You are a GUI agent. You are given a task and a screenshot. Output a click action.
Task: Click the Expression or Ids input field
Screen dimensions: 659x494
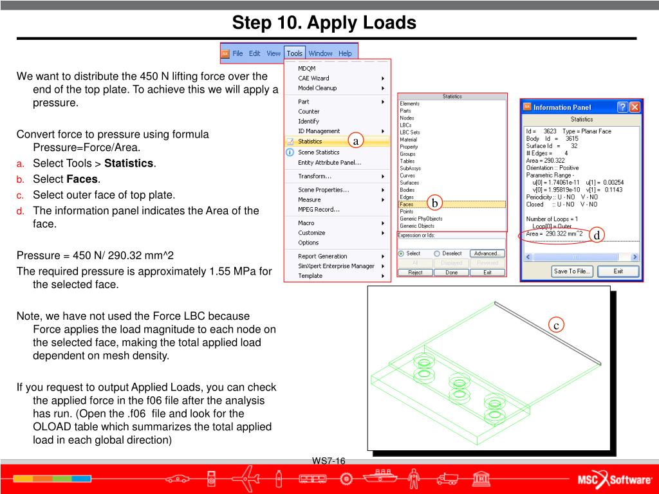click(451, 243)
